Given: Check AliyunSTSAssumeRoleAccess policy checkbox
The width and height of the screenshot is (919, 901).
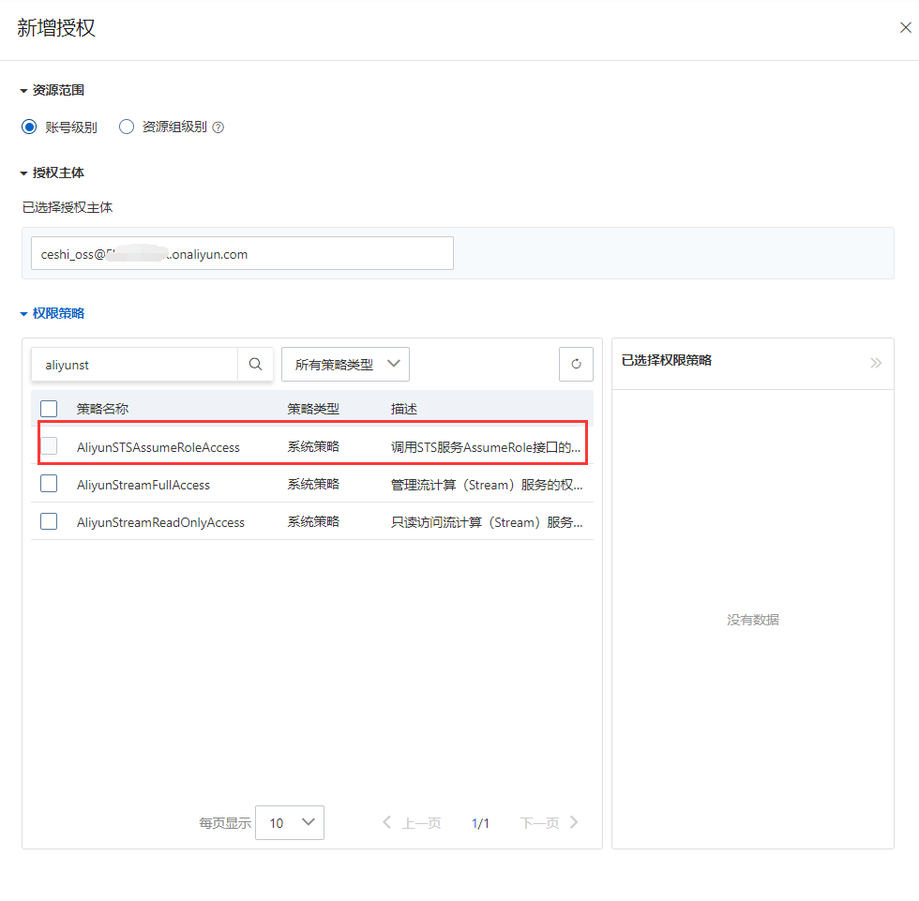Looking at the screenshot, I should [49, 446].
